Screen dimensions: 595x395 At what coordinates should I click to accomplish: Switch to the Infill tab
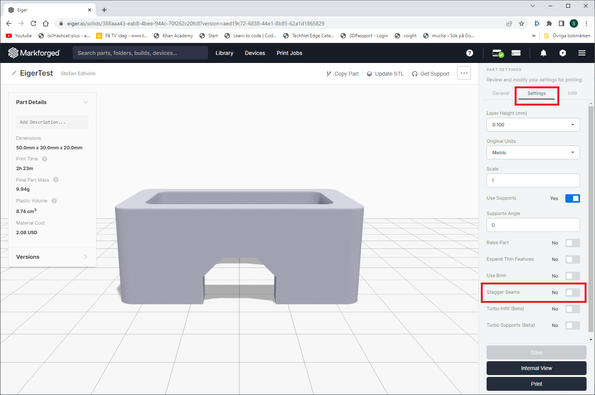coord(572,93)
